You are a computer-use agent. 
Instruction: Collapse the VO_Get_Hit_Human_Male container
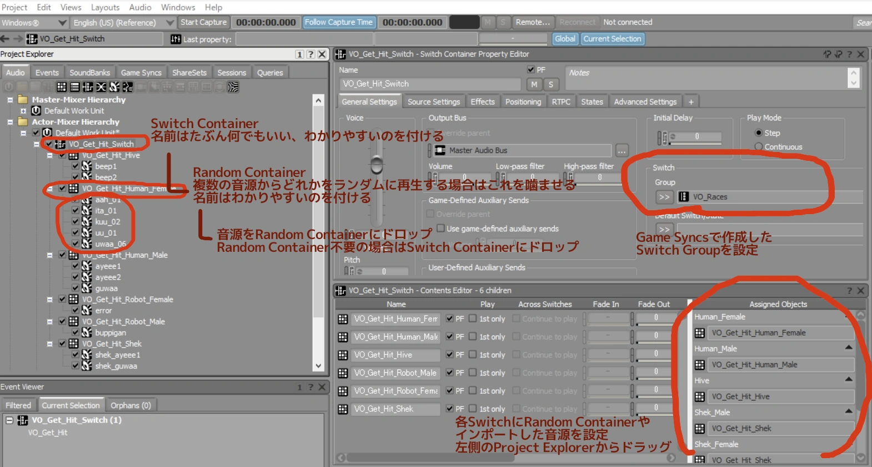click(49, 255)
